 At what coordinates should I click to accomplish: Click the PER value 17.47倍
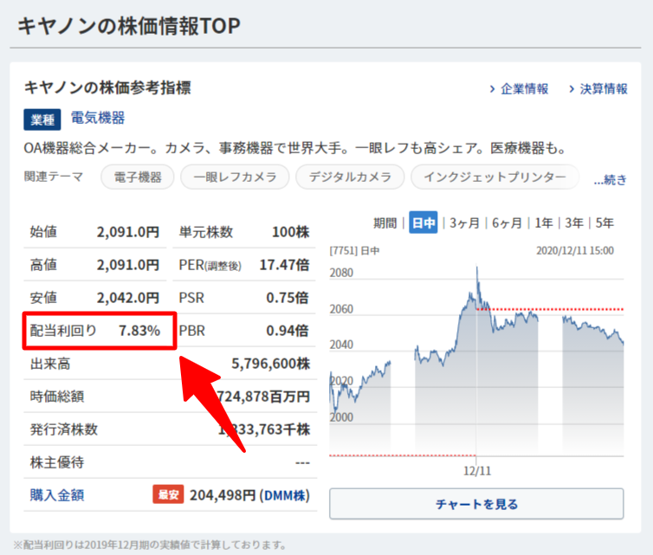tap(284, 265)
